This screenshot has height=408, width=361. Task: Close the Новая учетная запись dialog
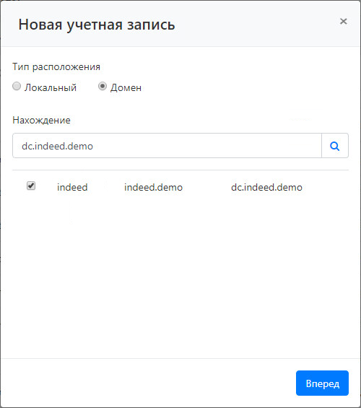point(344,22)
